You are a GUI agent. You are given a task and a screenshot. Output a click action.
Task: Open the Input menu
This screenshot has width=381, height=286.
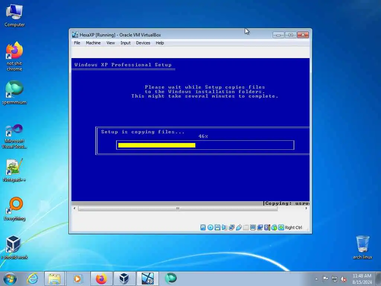click(x=125, y=43)
